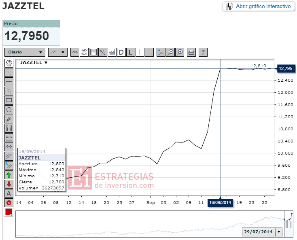Select the S speed lines tool

[9, 166]
